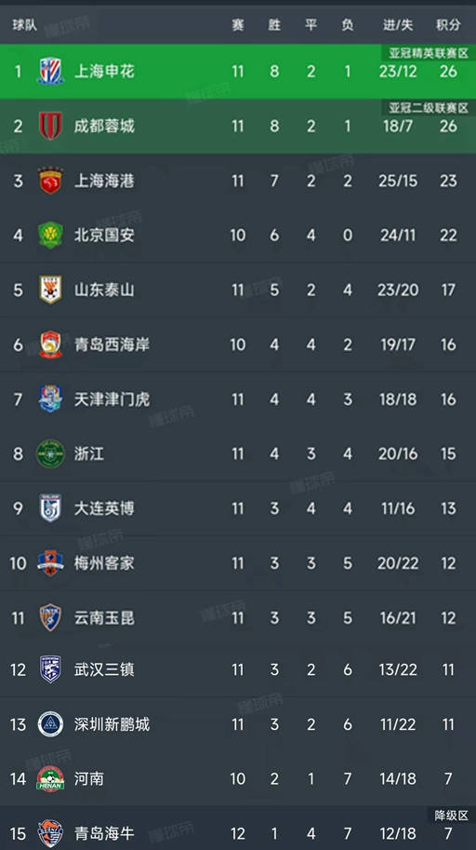This screenshot has height=850, width=476.
Task: Select the 北京国安 green badge icon
Action: [50, 236]
